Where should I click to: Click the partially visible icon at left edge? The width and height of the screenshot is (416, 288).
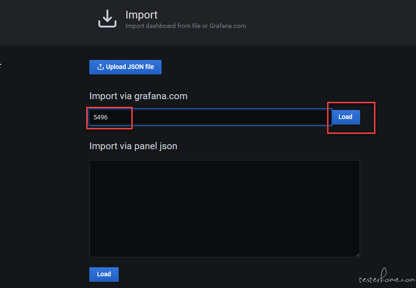pos(1,65)
